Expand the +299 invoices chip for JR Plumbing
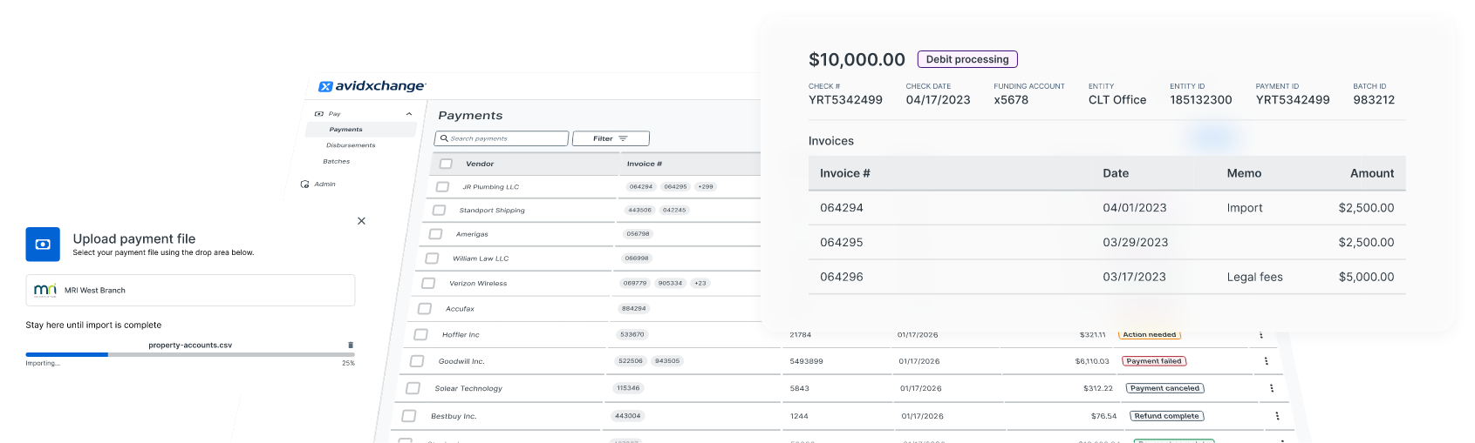This screenshot has width=1475, height=443. (x=706, y=187)
